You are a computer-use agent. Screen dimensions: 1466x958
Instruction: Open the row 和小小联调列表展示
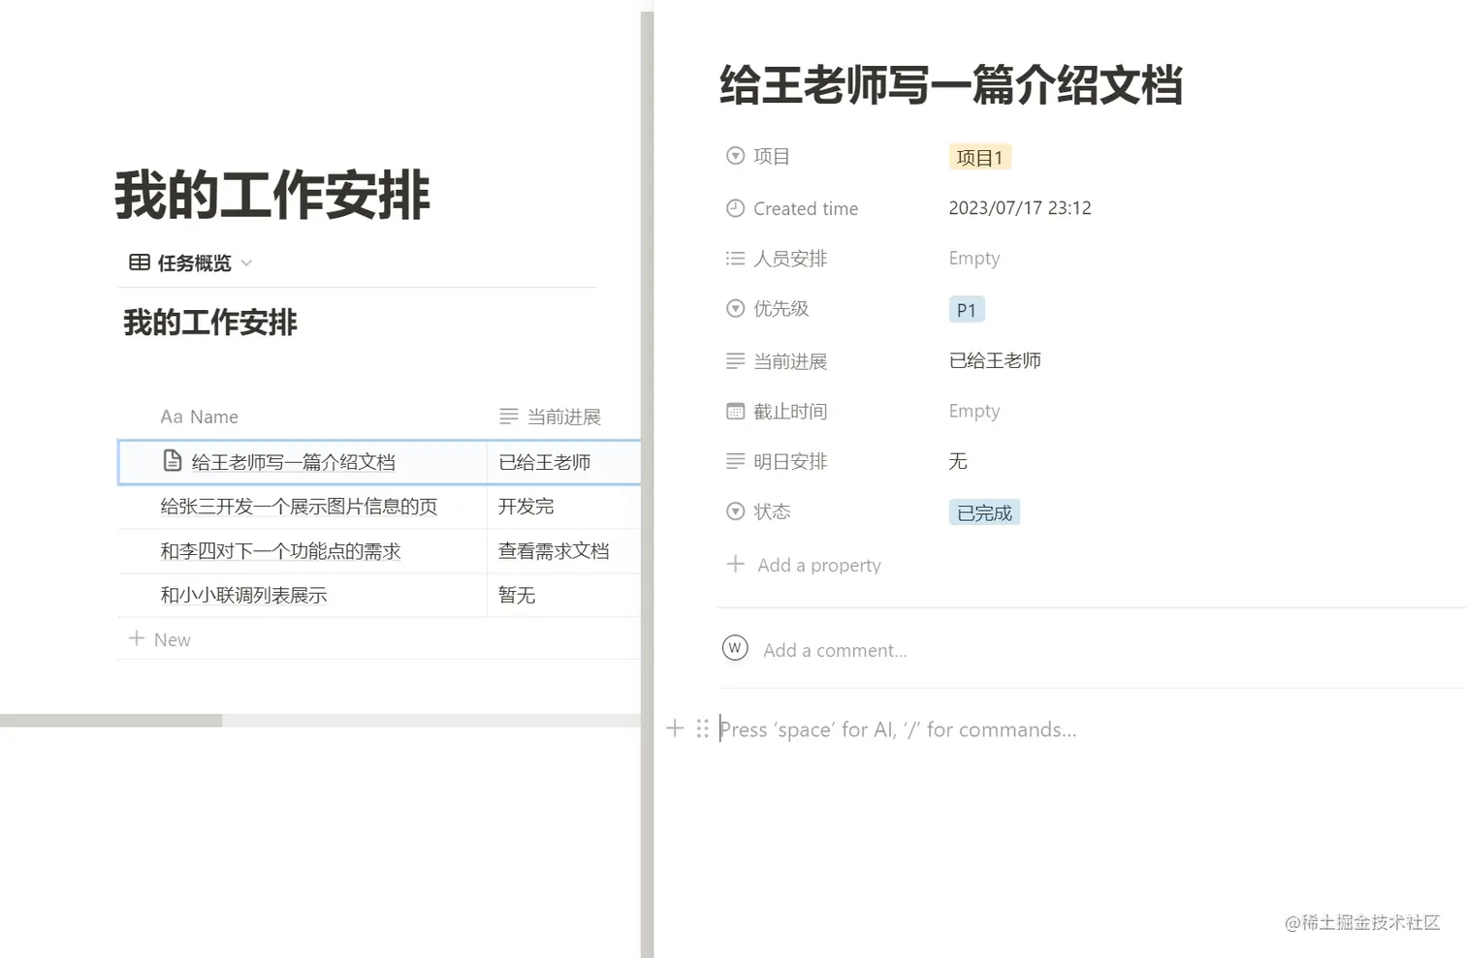(243, 595)
